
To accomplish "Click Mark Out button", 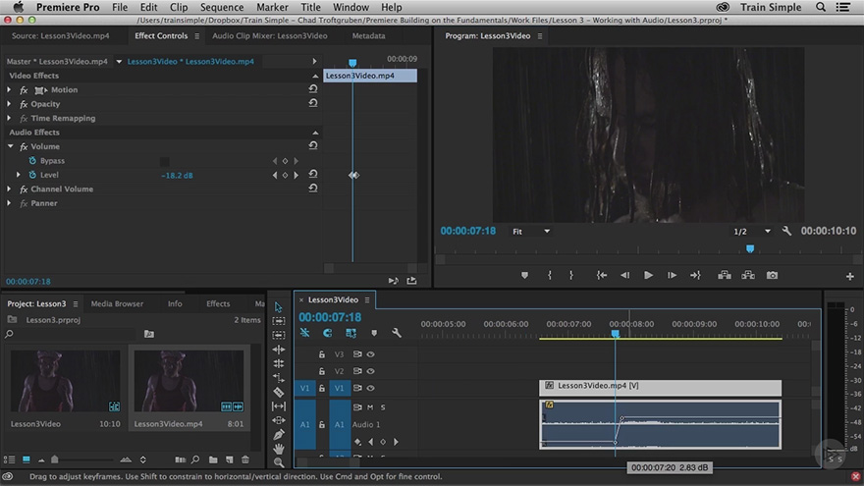I will (x=570, y=275).
